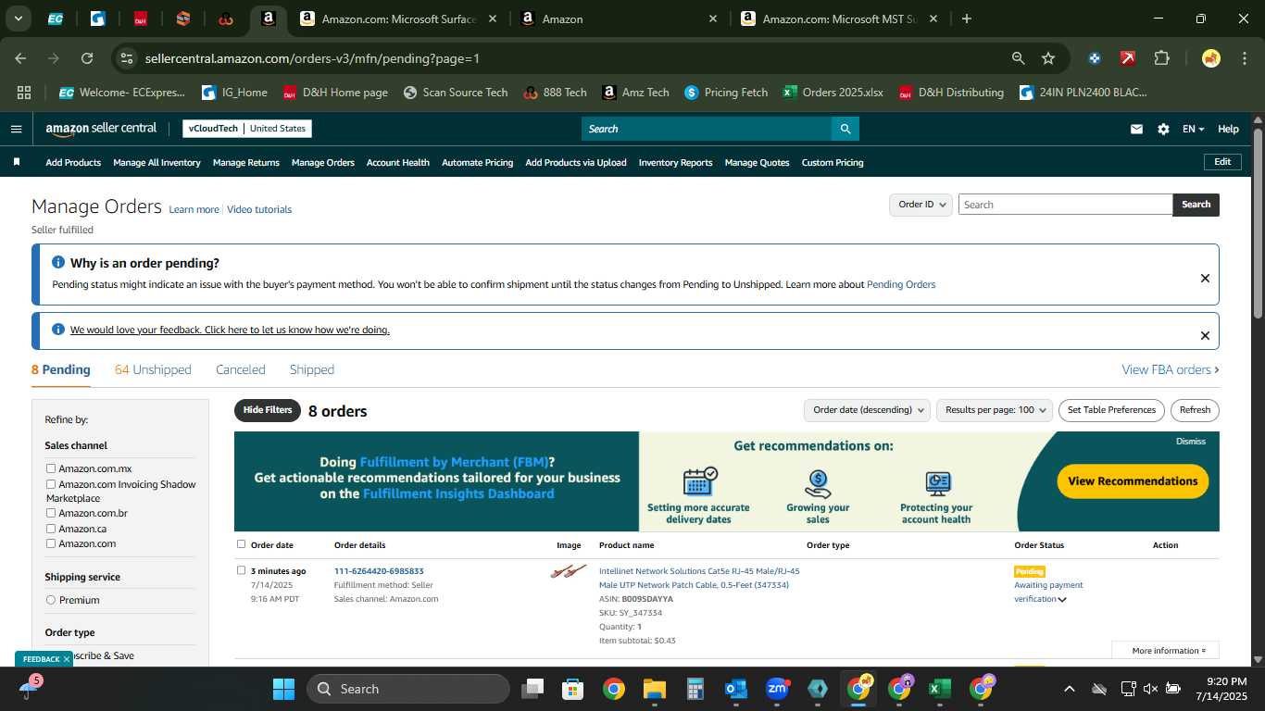Switch to the Shipped orders tab
Image resolution: width=1265 pixels, height=711 pixels.
[x=312, y=369]
